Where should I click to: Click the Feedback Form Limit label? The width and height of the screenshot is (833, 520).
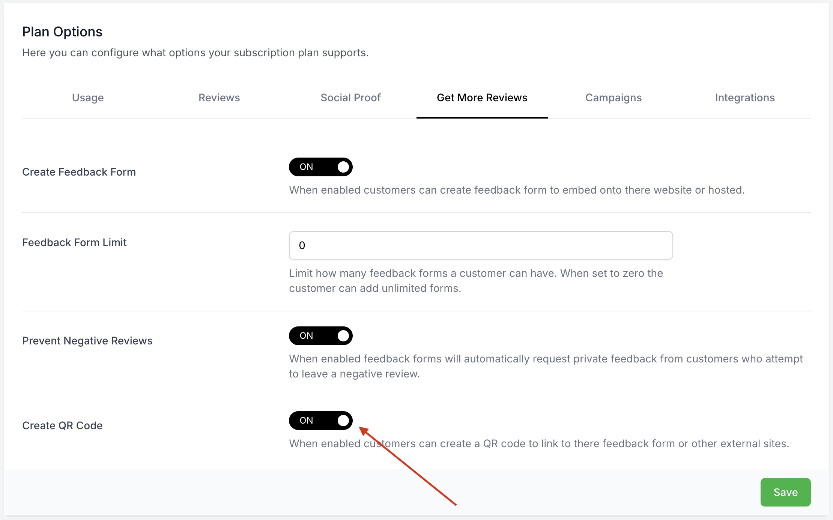click(74, 242)
